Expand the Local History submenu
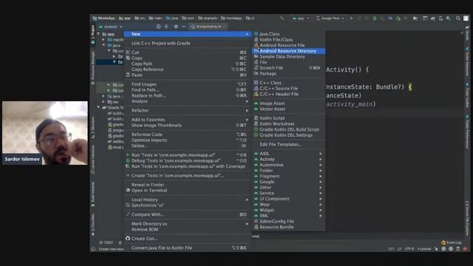Viewport: 473px width, 266px height. click(188, 199)
